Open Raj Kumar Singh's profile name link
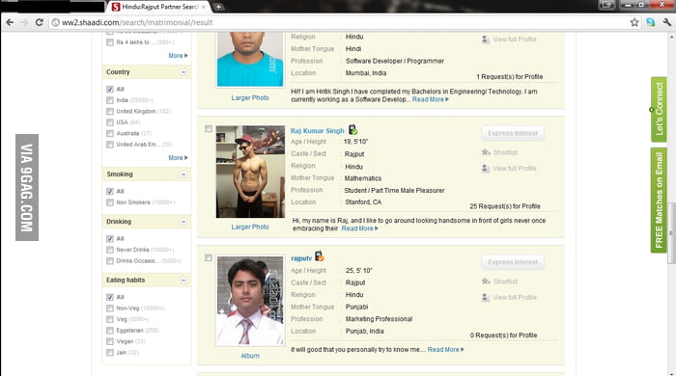Image resolution: width=676 pixels, height=376 pixels. [318, 131]
